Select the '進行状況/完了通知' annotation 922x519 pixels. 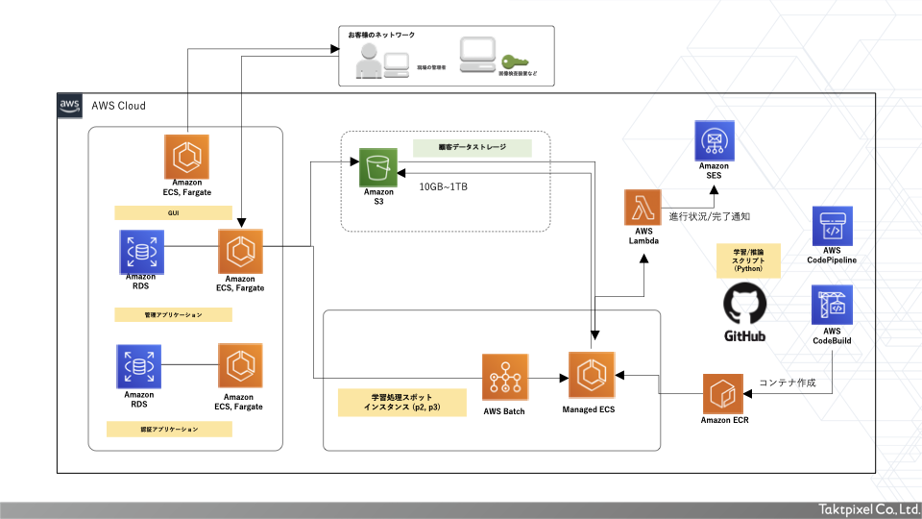click(709, 216)
